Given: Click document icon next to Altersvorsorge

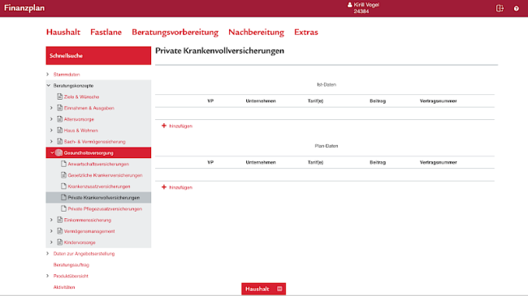Looking at the screenshot, I should (x=59, y=118).
